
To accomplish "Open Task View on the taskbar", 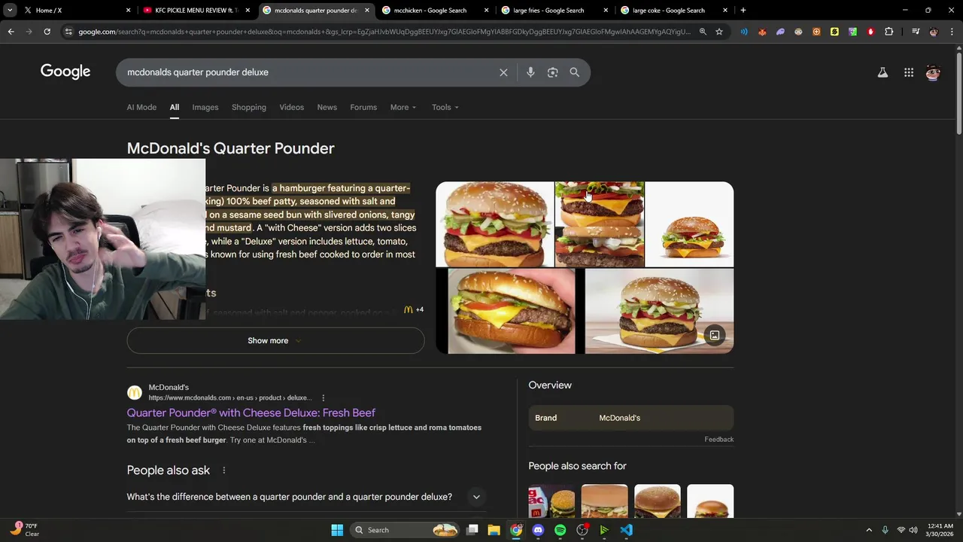I will 472,530.
